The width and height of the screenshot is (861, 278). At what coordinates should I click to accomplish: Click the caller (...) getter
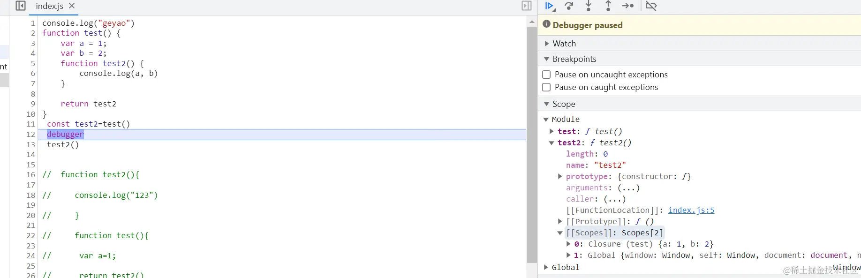coord(614,199)
